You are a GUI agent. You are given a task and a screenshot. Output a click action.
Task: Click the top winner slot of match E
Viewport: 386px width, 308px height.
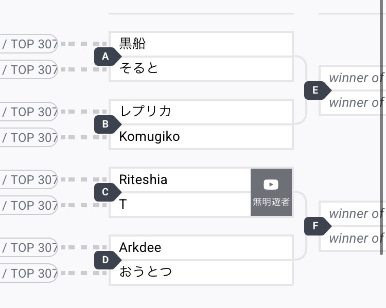point(352,78)
